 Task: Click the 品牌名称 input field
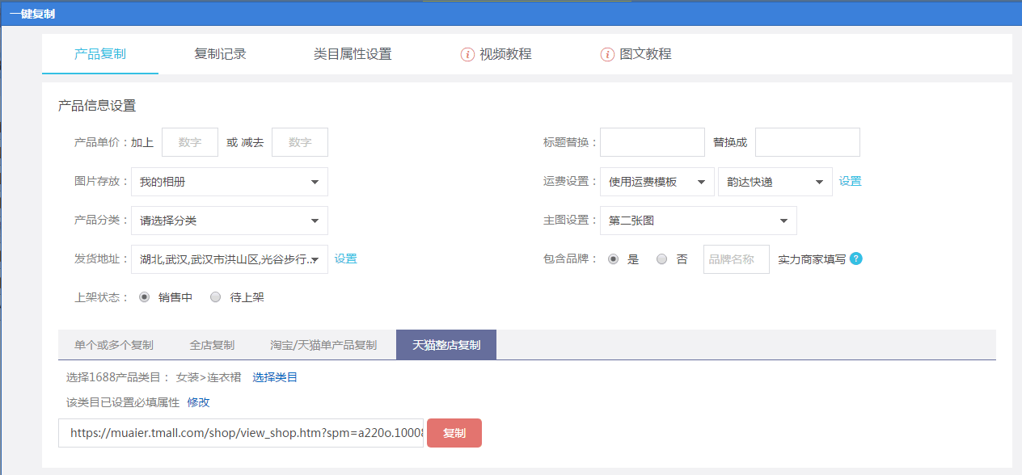(737, 259)
